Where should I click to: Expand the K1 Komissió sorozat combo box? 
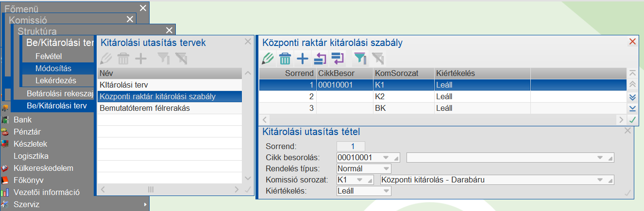pyautogui.click(x=360, y=180)
